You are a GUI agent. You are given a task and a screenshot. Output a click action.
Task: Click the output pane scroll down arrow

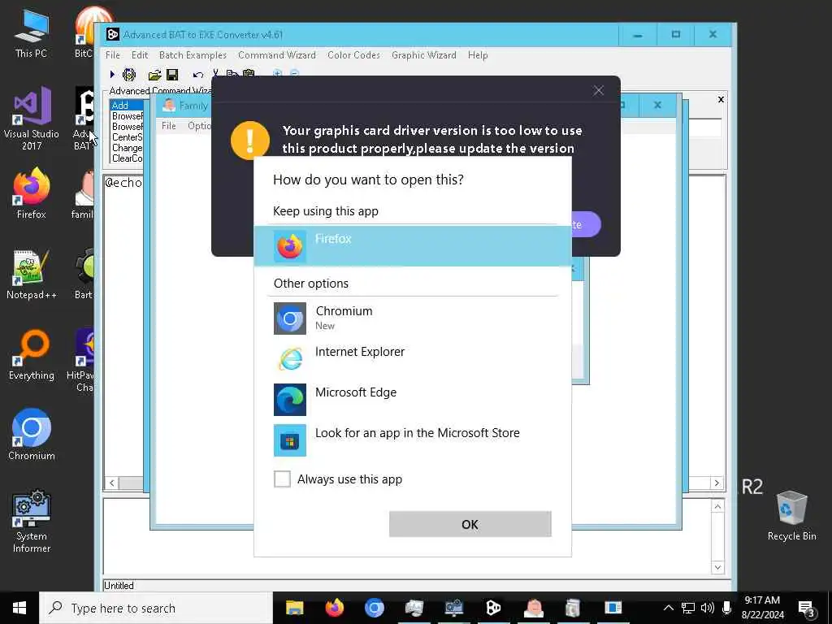coord(717,567)
